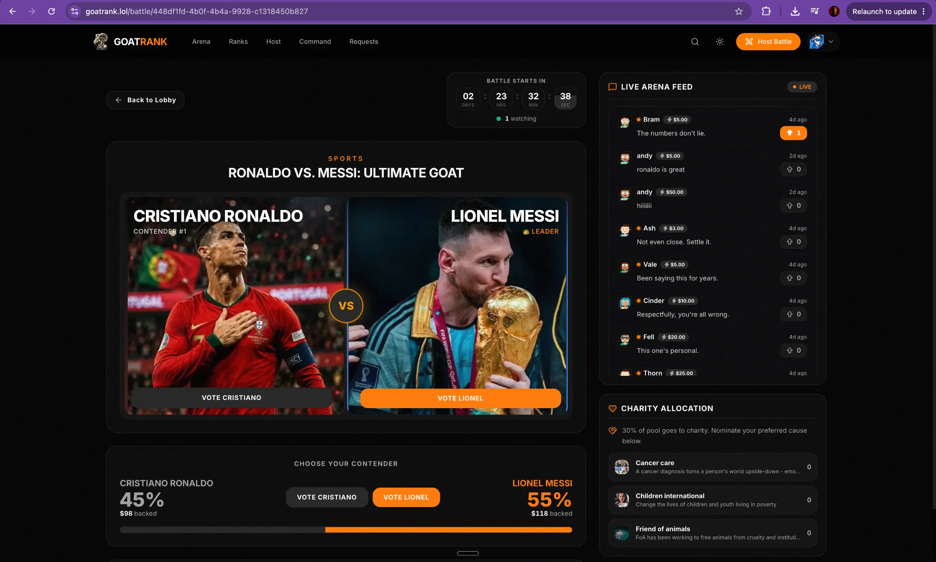View site information icon in address bar
Screen dimensions: 936x562
(75, 11)
